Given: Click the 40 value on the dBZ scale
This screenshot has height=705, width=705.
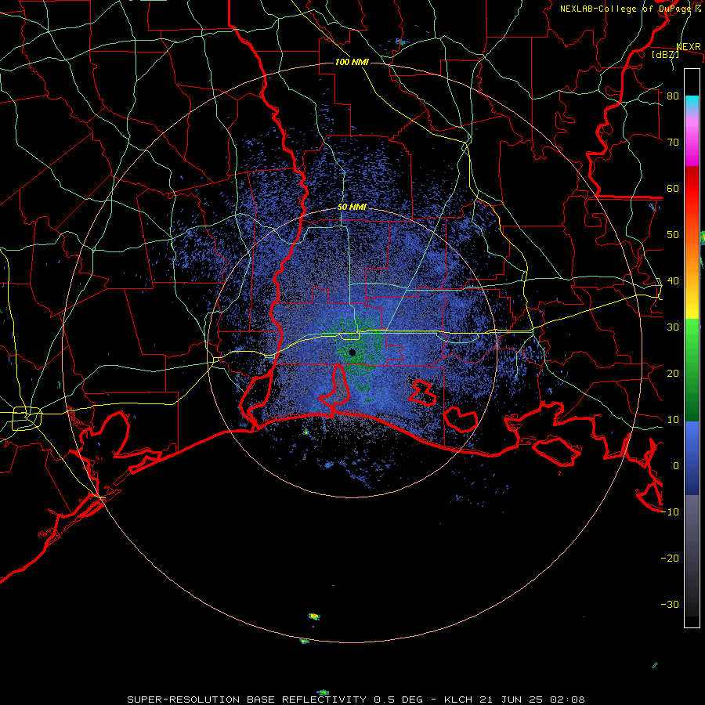Looking at the screenshot, I should (x=673, y=281).
